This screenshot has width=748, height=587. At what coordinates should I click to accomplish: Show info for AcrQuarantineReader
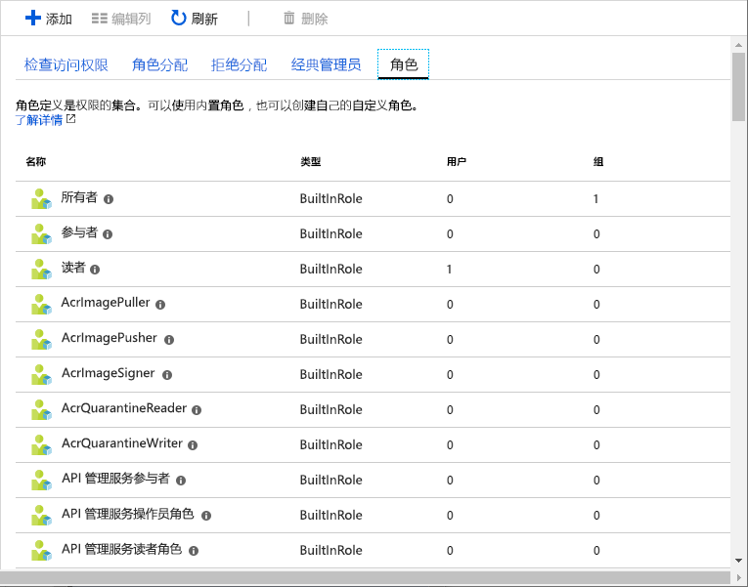click(197, 410)
